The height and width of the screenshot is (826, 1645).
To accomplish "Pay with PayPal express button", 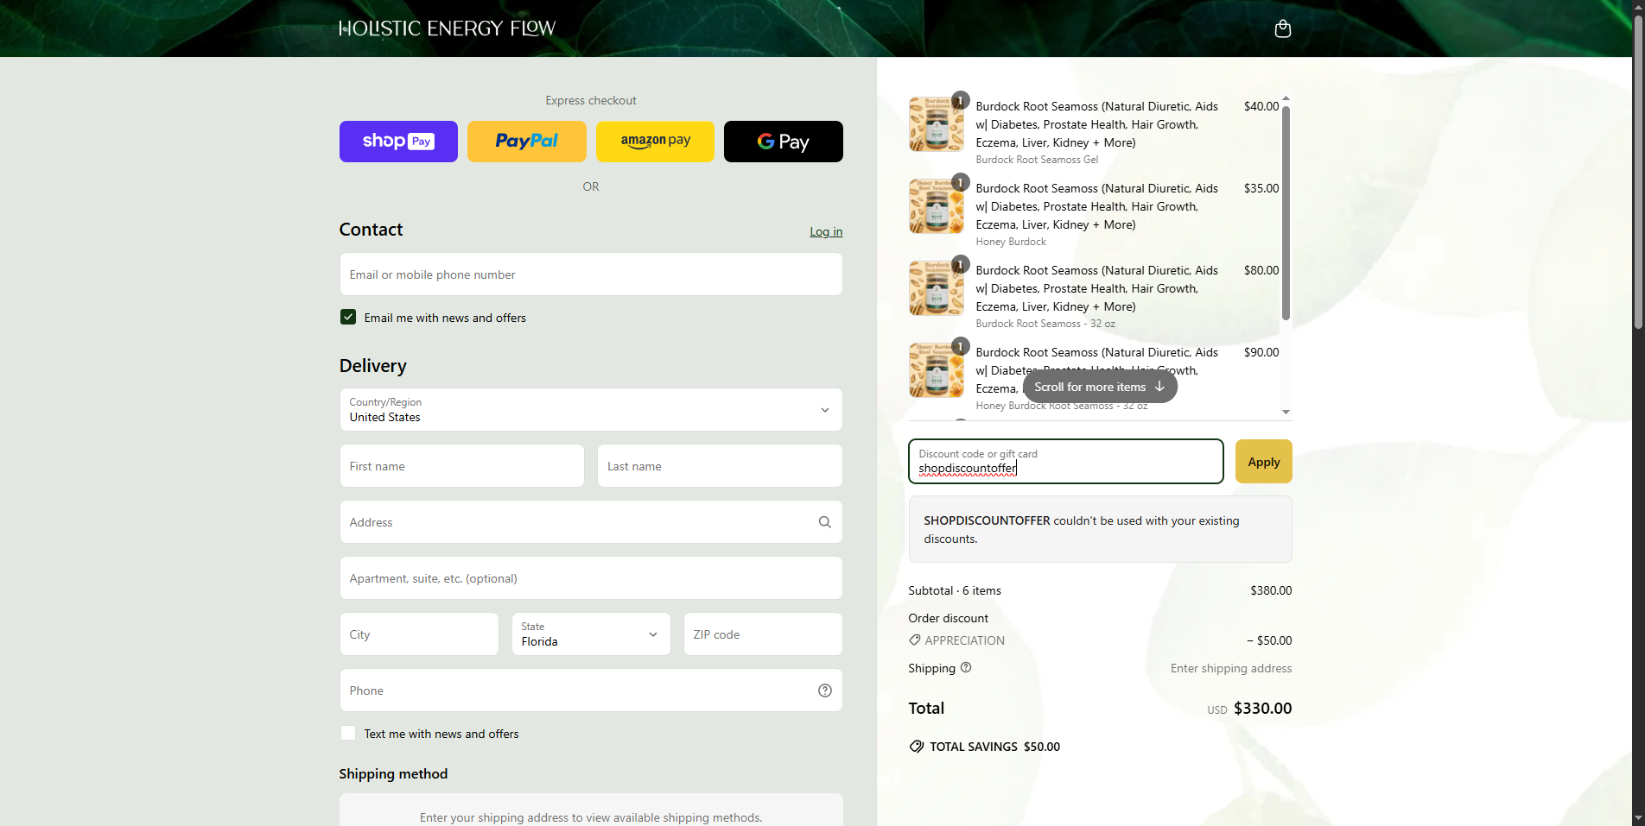I will pyautogui.click(x=527, y=142).
